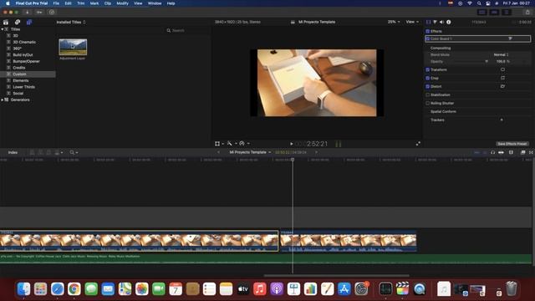The width and height of the screenshot is (535, 301).
Task: Open the retime speedometer dropdown
Action: tap(244, 144)
